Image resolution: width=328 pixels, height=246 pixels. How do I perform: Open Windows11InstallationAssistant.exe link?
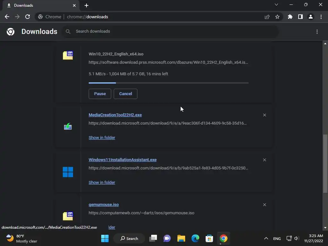(123, 160)
